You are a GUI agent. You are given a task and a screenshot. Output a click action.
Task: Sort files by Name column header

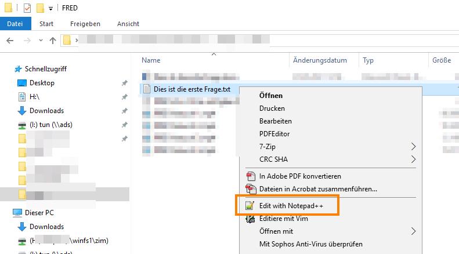pyautogui.click(x=151, y=60)
